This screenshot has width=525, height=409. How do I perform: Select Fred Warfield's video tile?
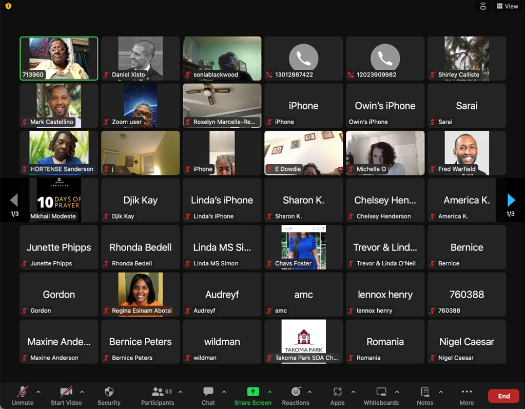466,153
